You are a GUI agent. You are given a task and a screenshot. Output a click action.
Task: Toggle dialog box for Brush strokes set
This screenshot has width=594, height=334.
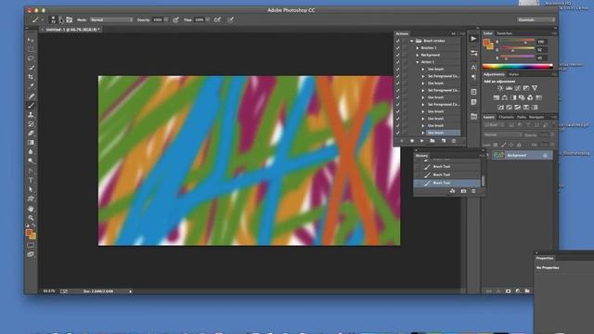tap(405, 41)
